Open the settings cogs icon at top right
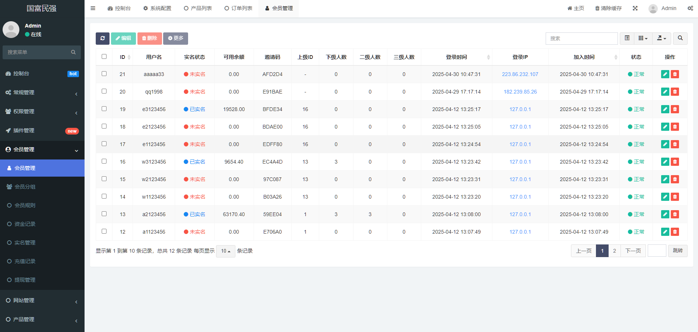The image size is (698, 332). (x=690, y=8)
